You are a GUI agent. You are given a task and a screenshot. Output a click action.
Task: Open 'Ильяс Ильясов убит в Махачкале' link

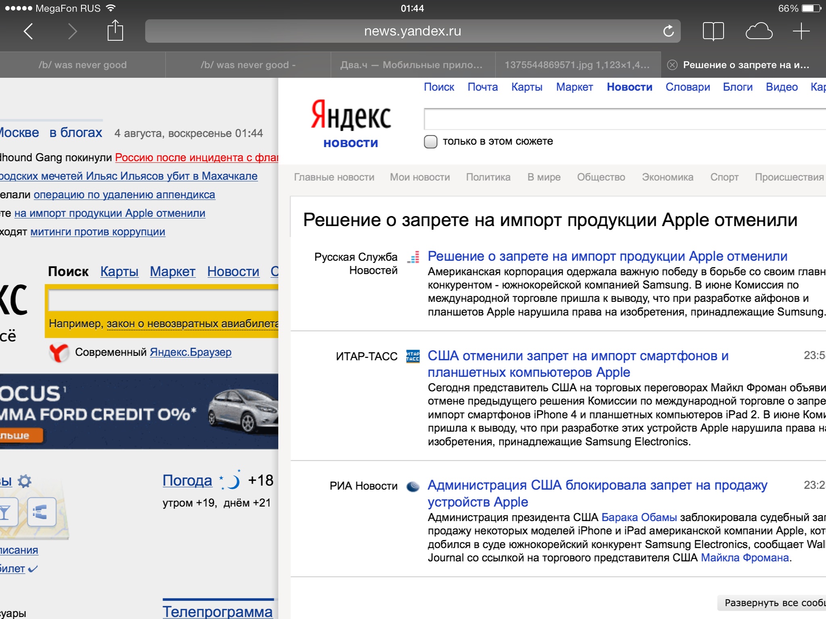(129, 176)
